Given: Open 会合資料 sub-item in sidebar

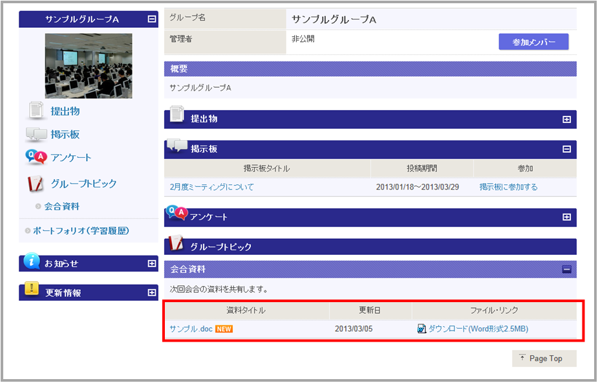Looking at the screenshot, I should [62, 206].
